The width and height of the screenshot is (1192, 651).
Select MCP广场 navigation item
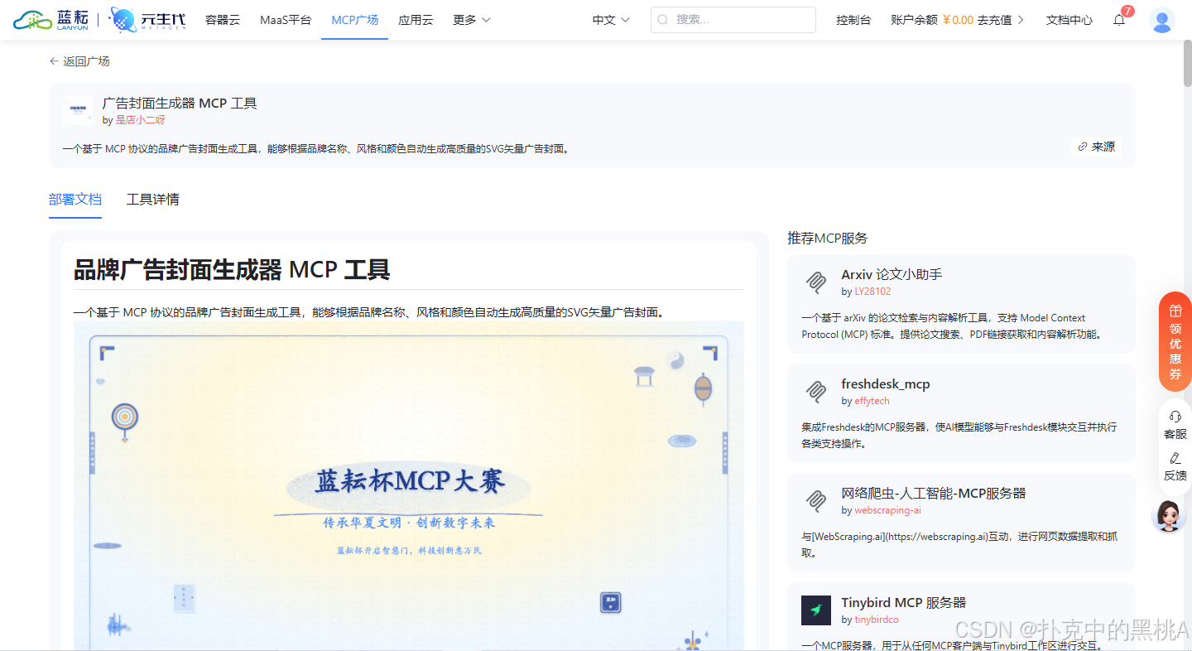355,20
